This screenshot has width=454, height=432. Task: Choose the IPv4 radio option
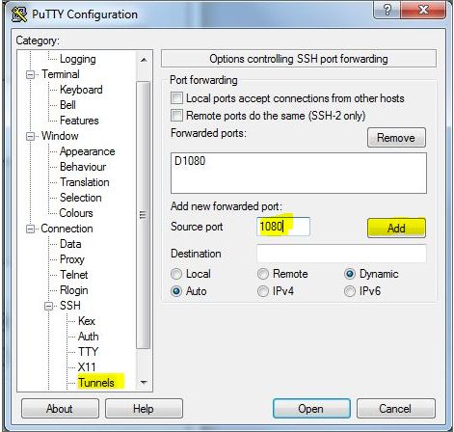click(x=263, y=291)
